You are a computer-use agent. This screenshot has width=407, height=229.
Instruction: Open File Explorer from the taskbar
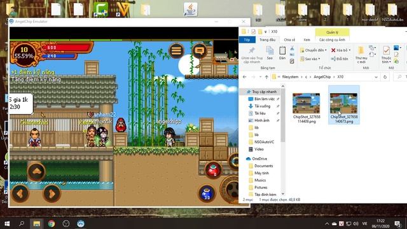tap(37, 223)
